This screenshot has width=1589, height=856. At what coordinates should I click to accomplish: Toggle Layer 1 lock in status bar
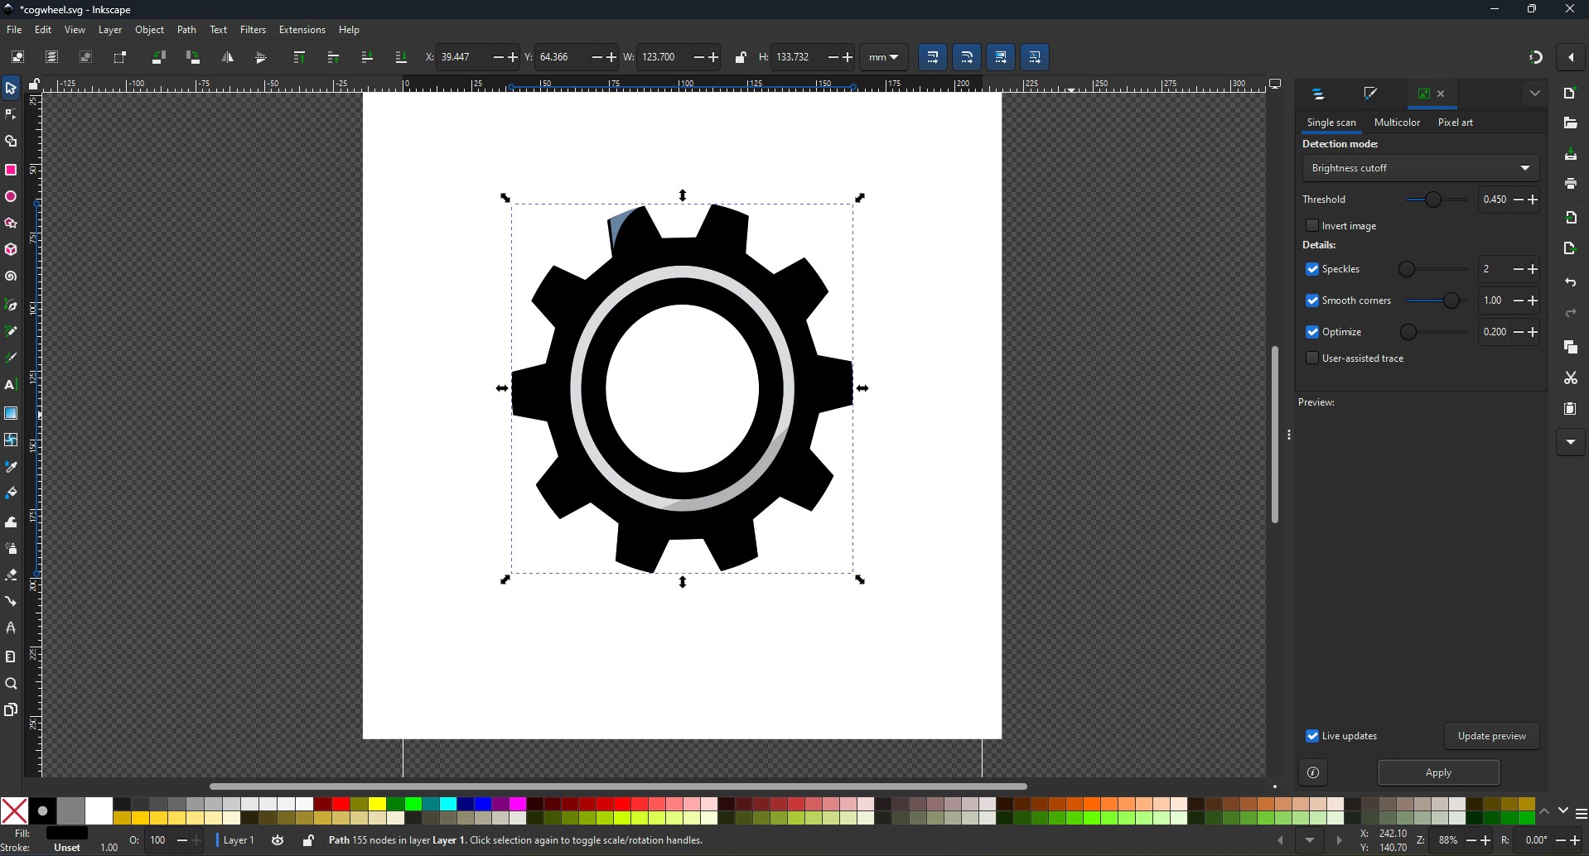308,840
